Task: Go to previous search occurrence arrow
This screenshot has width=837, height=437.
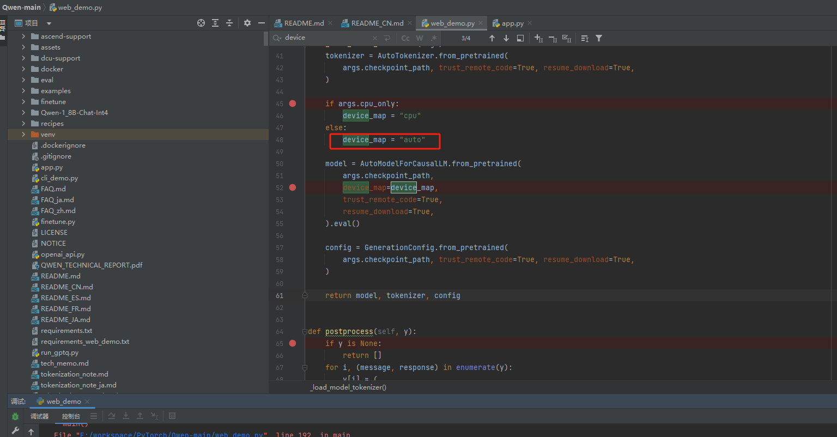Action: click(492, 38)
